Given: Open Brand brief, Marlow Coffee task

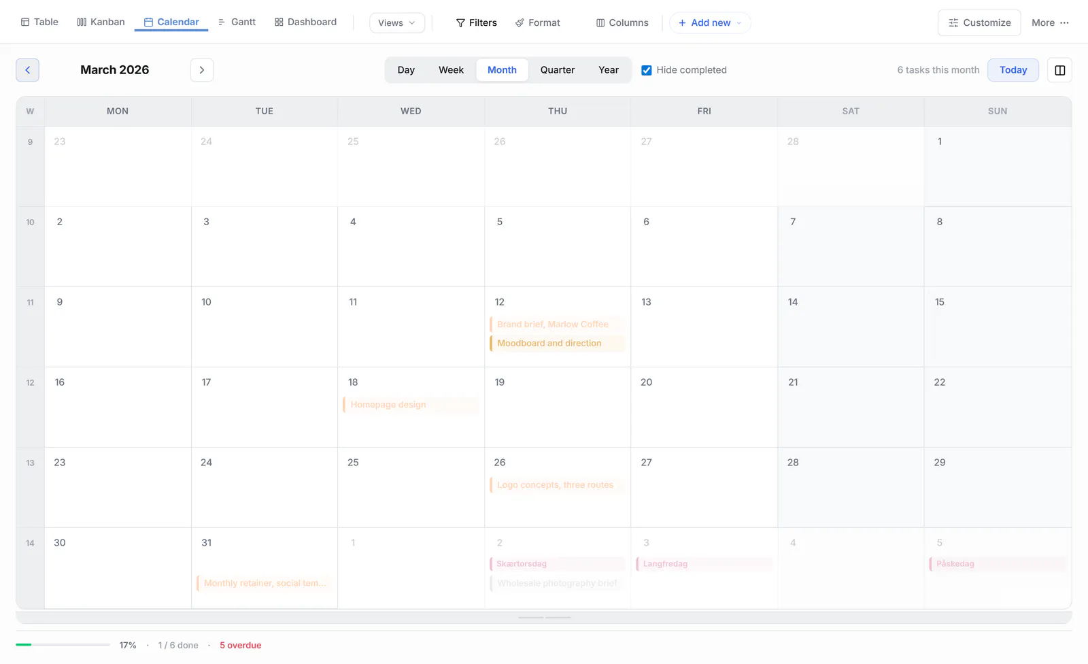Looking at the screenshot, I should (x=557, y=325).
